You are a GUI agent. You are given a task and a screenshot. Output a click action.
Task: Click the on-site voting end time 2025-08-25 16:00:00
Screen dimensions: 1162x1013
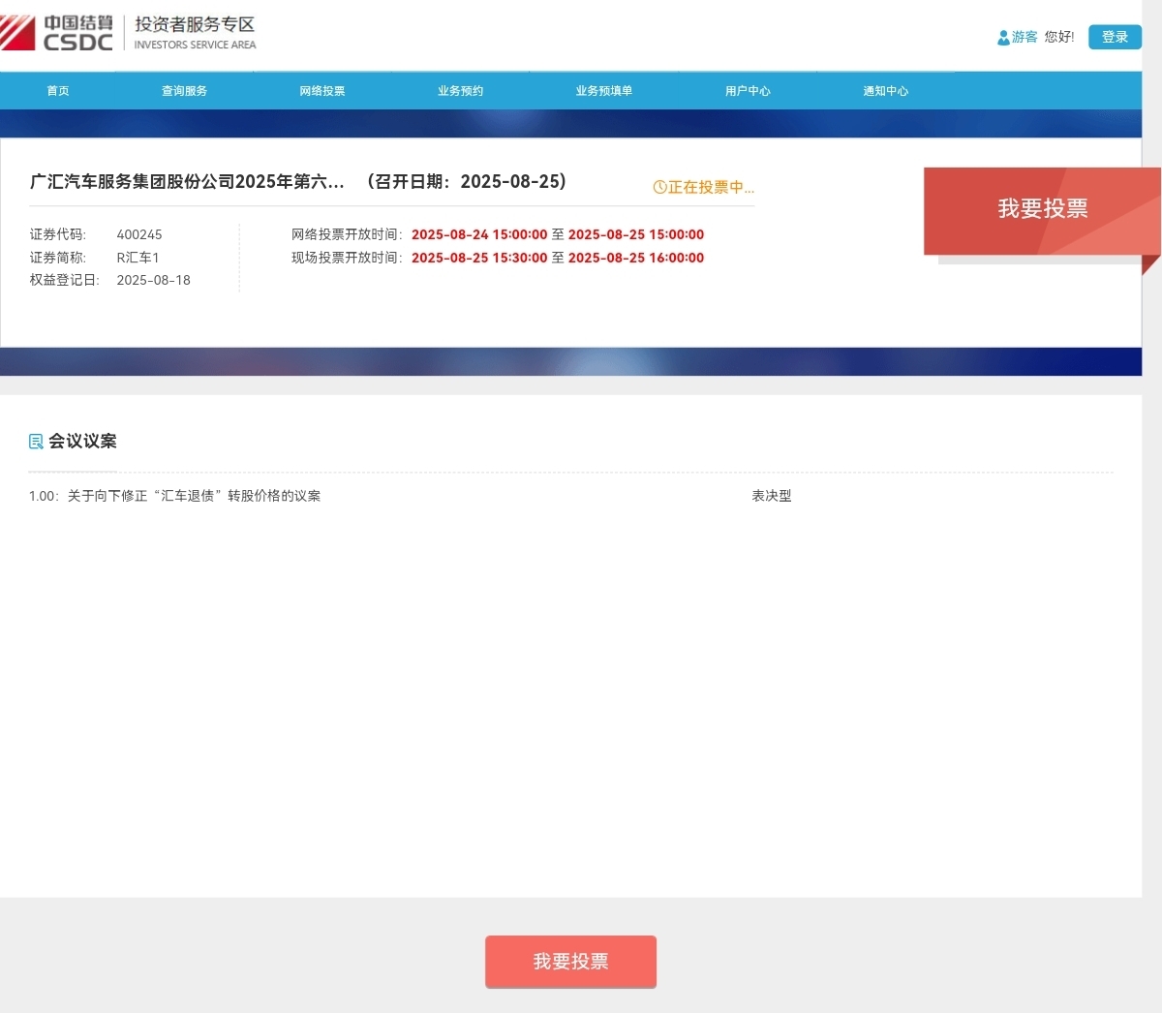636,258
